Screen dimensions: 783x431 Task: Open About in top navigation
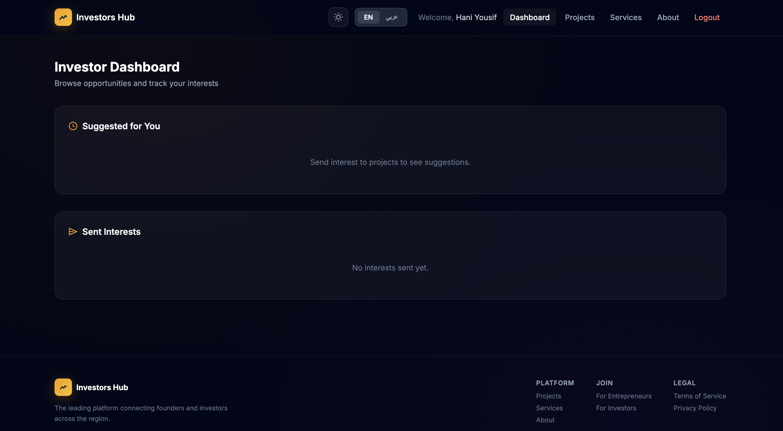[668, 17]
